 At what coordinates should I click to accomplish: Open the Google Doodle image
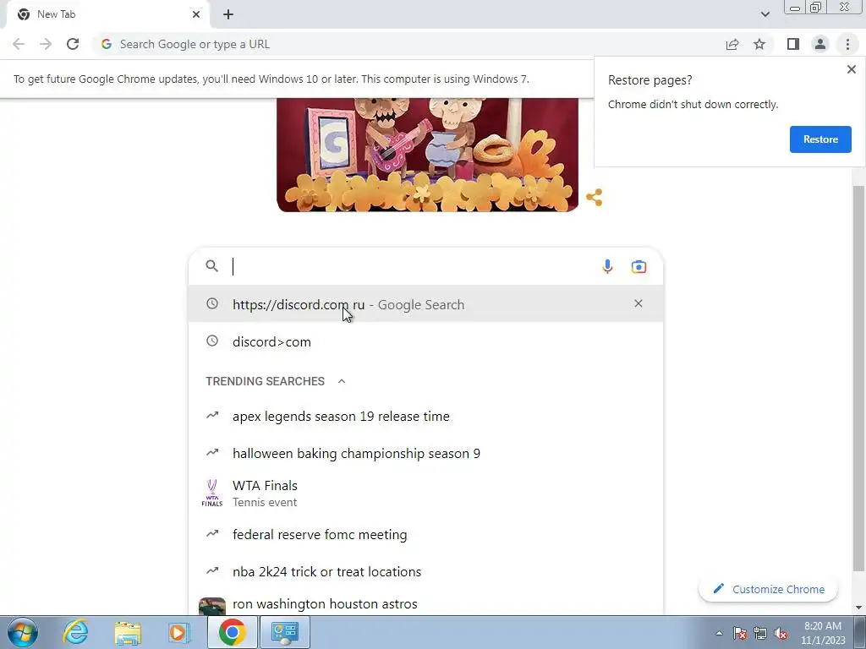(427, 155)
